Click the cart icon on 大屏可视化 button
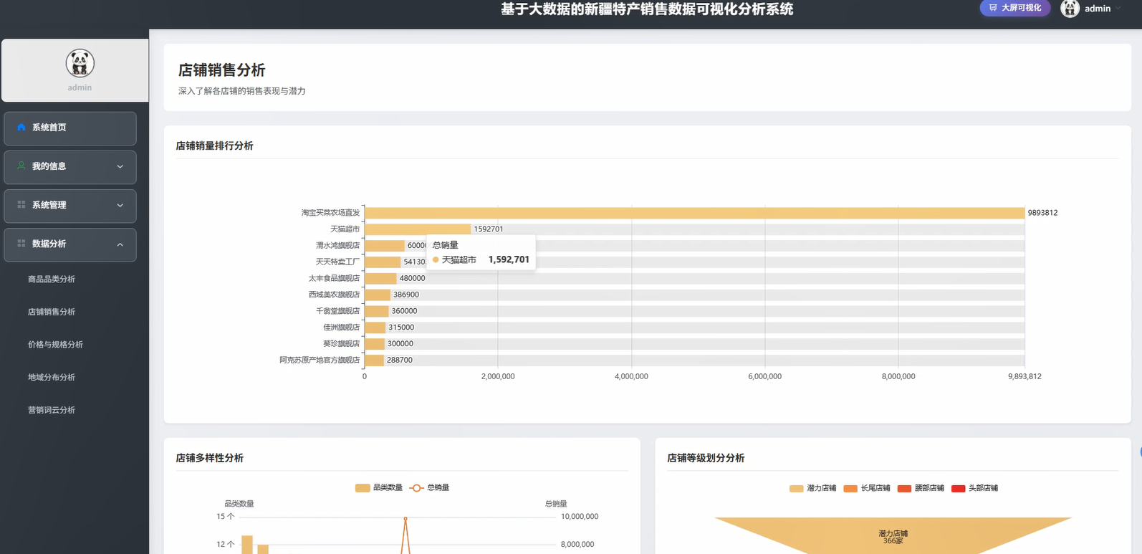This screenshot has height=554, width=1142. (993, 8)
